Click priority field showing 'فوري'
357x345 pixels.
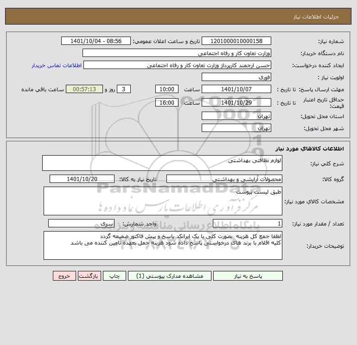236,77
